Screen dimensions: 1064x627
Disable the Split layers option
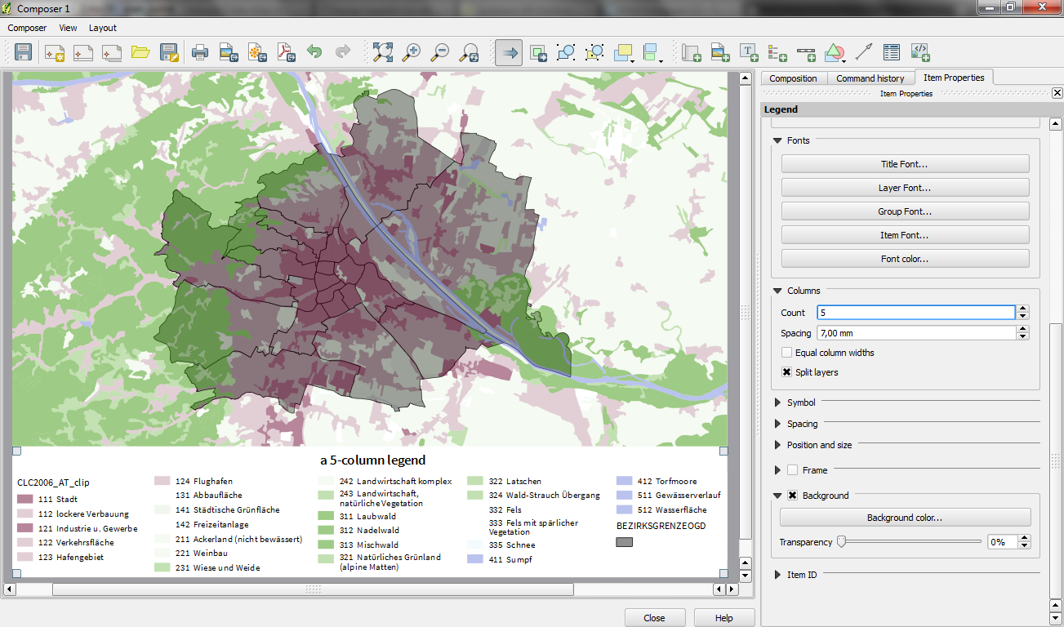click(787, 371)
